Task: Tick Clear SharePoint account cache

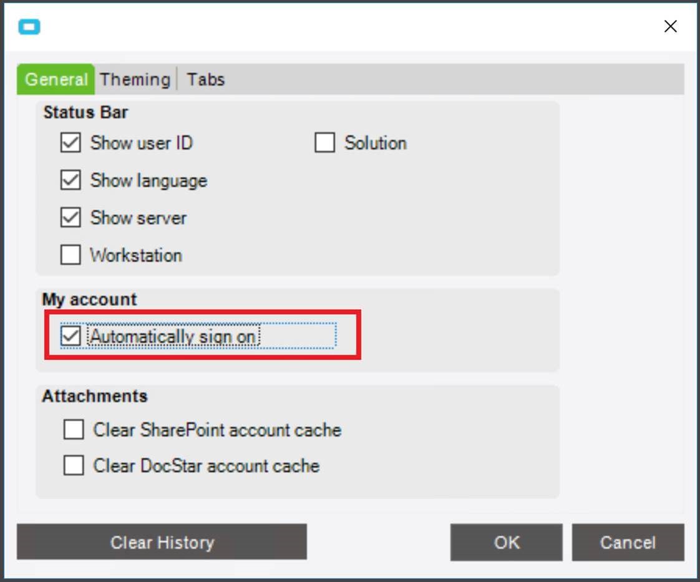Action: coord(74,430)
